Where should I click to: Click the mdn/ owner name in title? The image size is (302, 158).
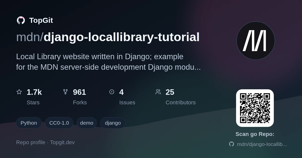(30, 37)
